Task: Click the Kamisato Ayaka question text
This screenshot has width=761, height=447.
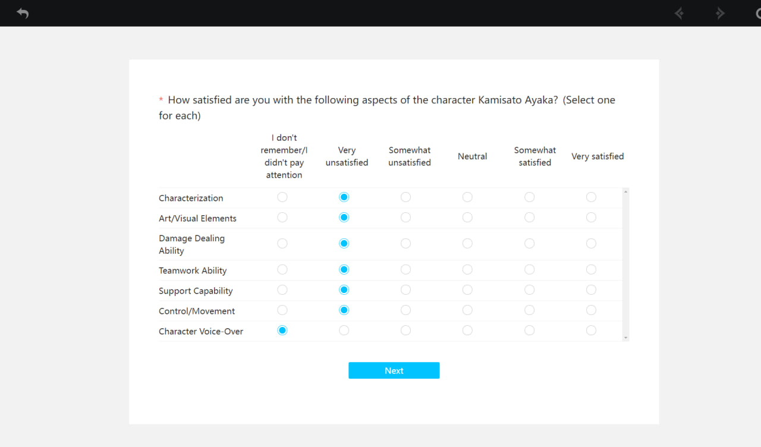Action: pyautogui.click(x=387, y=108)
